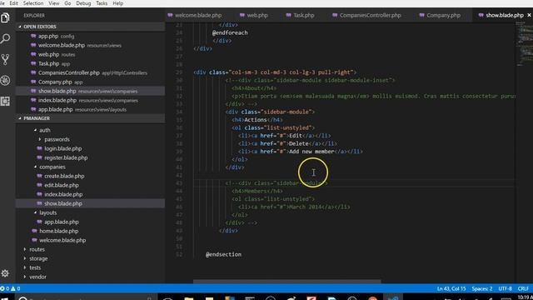Switch to Task.php tab
533x300 pixels.
pyautogui.click(x=300, y=15)
